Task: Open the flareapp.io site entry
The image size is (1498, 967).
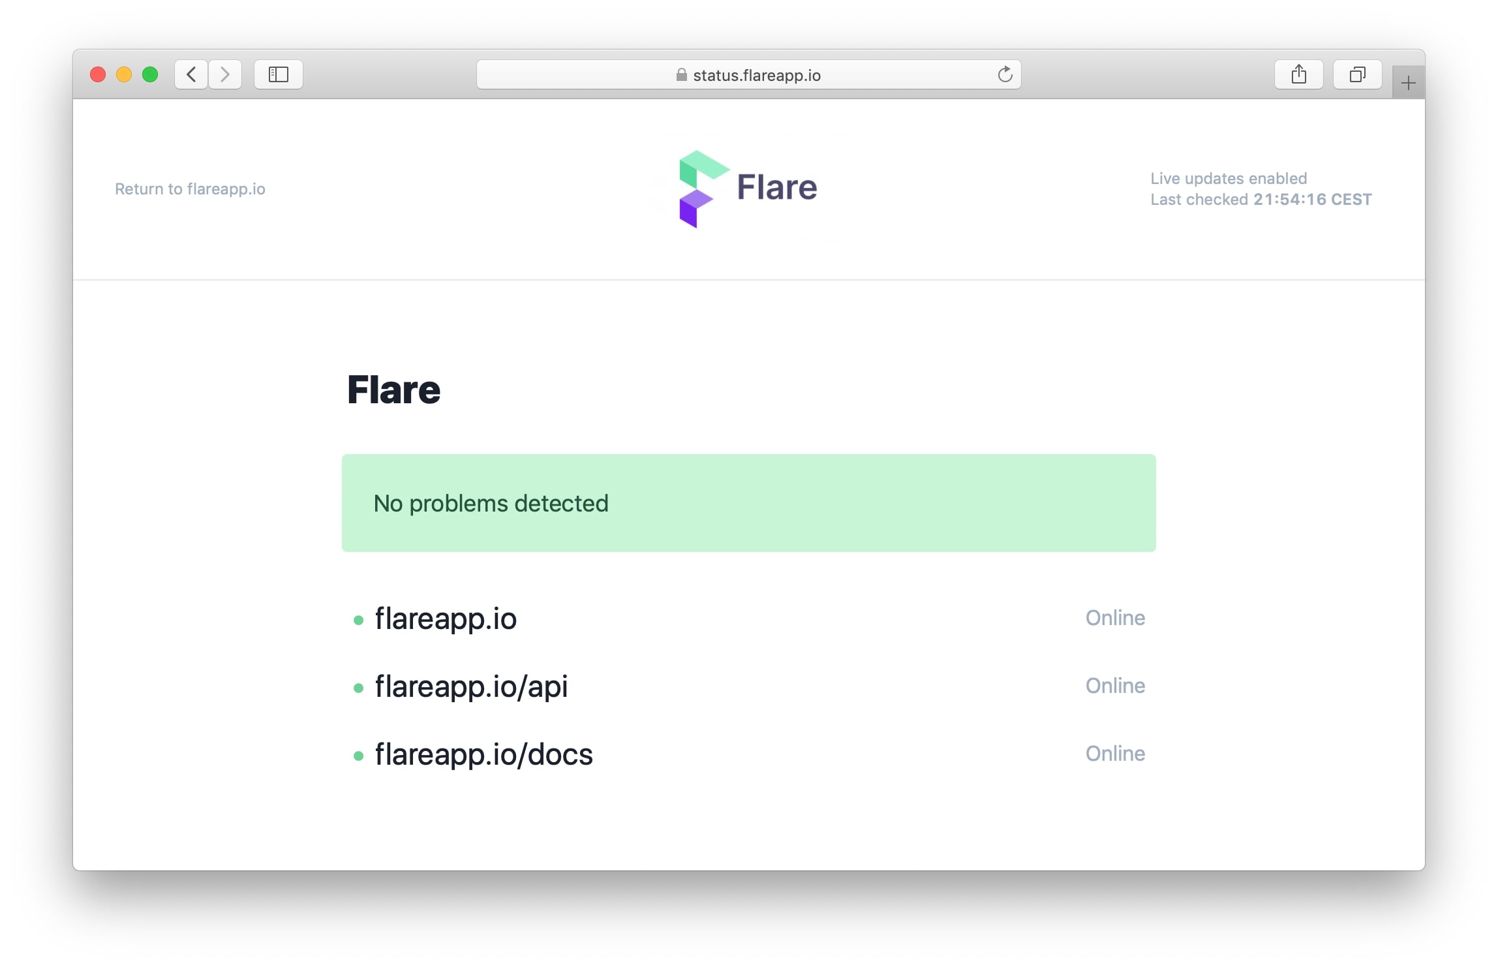Action: (x=446, y=619)
